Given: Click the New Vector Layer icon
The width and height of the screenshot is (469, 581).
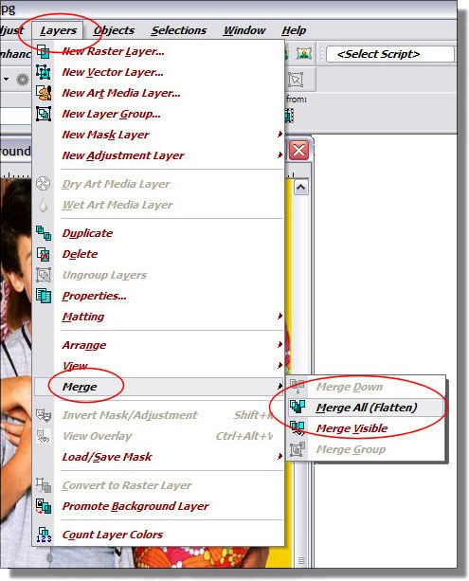Looking at the screenshot, I should [x=44, y=72].
